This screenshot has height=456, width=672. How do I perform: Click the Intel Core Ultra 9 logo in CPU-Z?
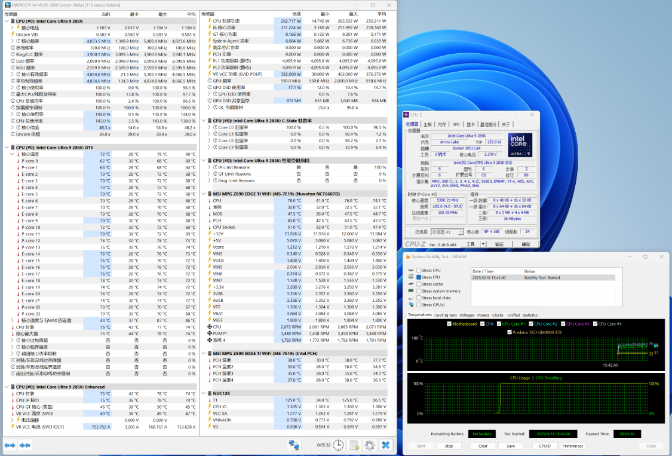[520, 145]
